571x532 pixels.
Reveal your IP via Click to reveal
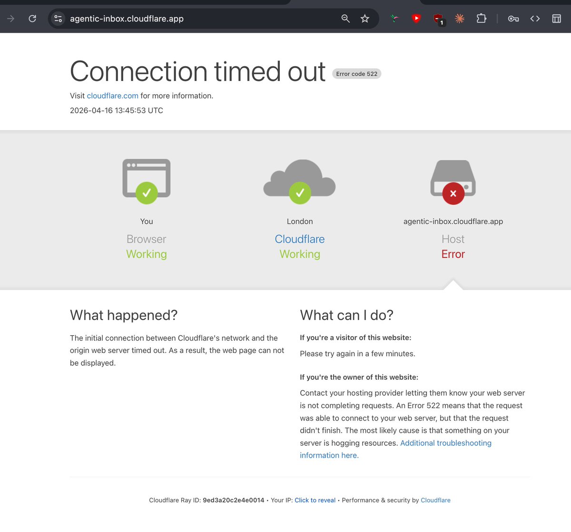tap(315, 500)
